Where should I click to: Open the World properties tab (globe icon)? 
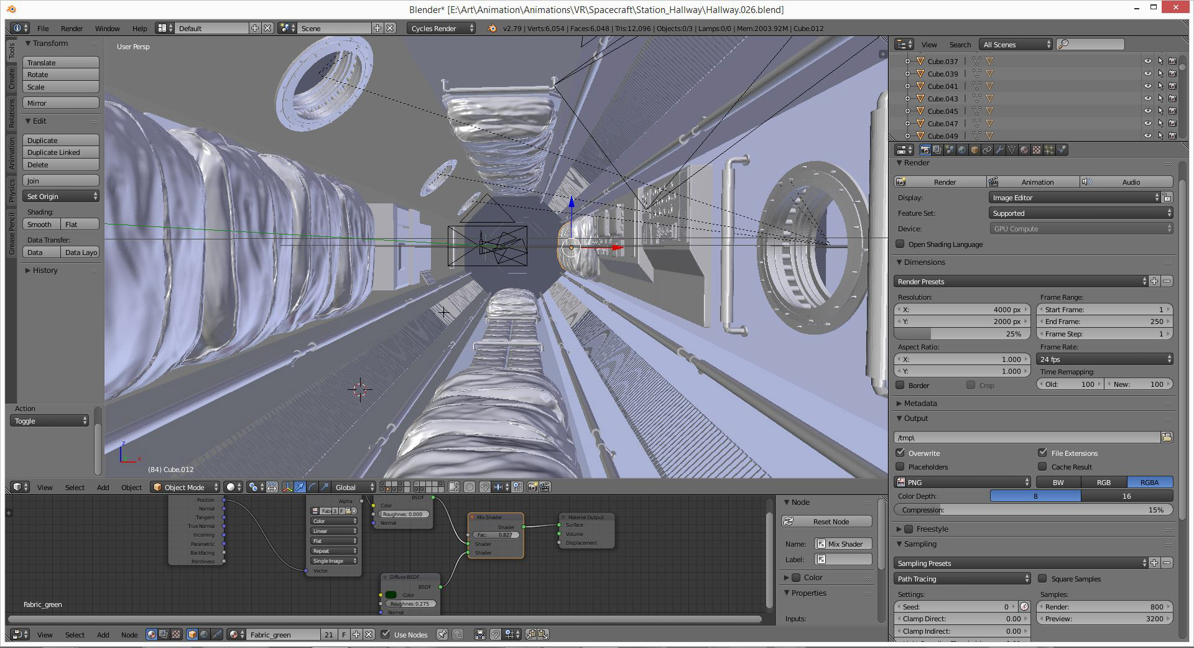tap(962, 150)
